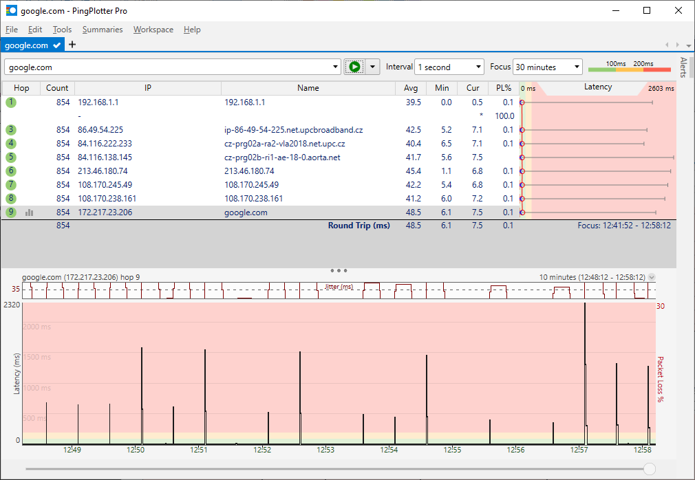Select the hop 1 green circle
The height and width of the screenshot is (480, 695).
click(x=11, y=102)
